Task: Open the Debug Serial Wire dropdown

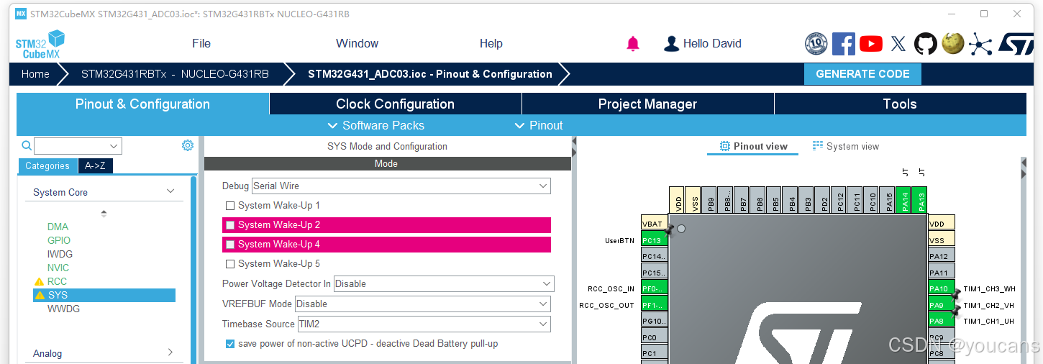Action: 401,186
